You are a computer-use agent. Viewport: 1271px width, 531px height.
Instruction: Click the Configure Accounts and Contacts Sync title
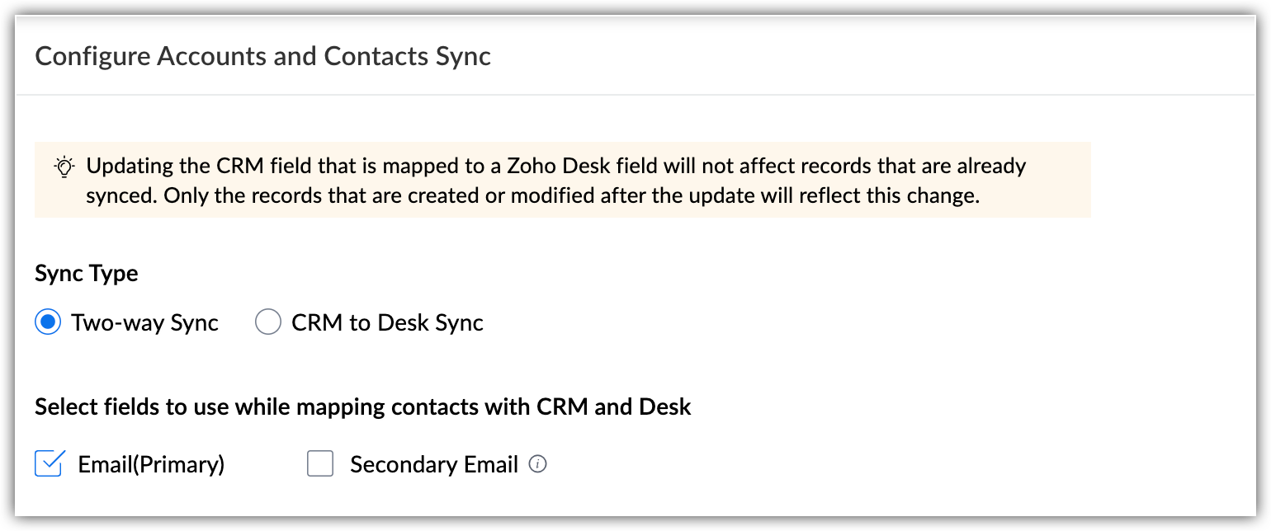click(263, 56)
